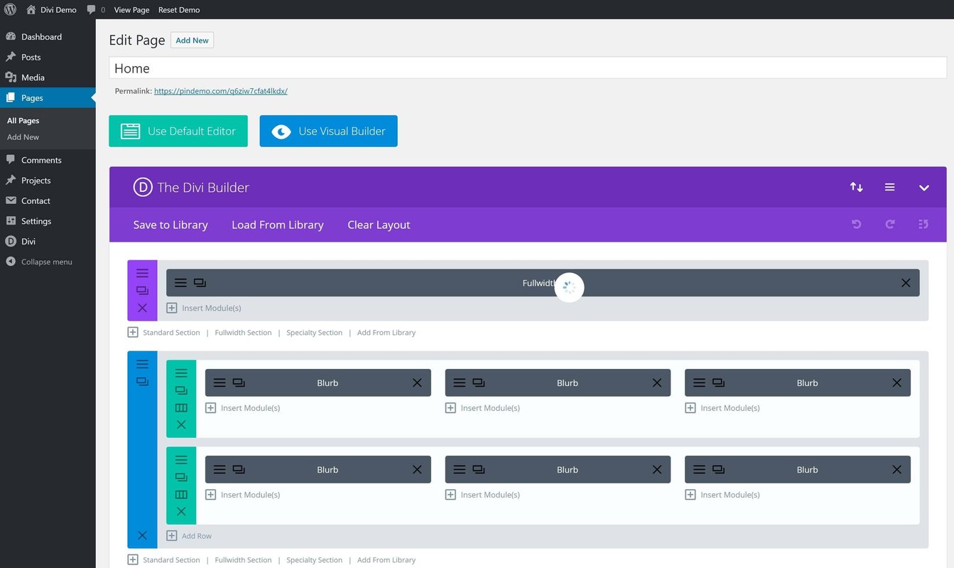Delete the blue standard section
This screenshot has width=954, height=568.
142,535
